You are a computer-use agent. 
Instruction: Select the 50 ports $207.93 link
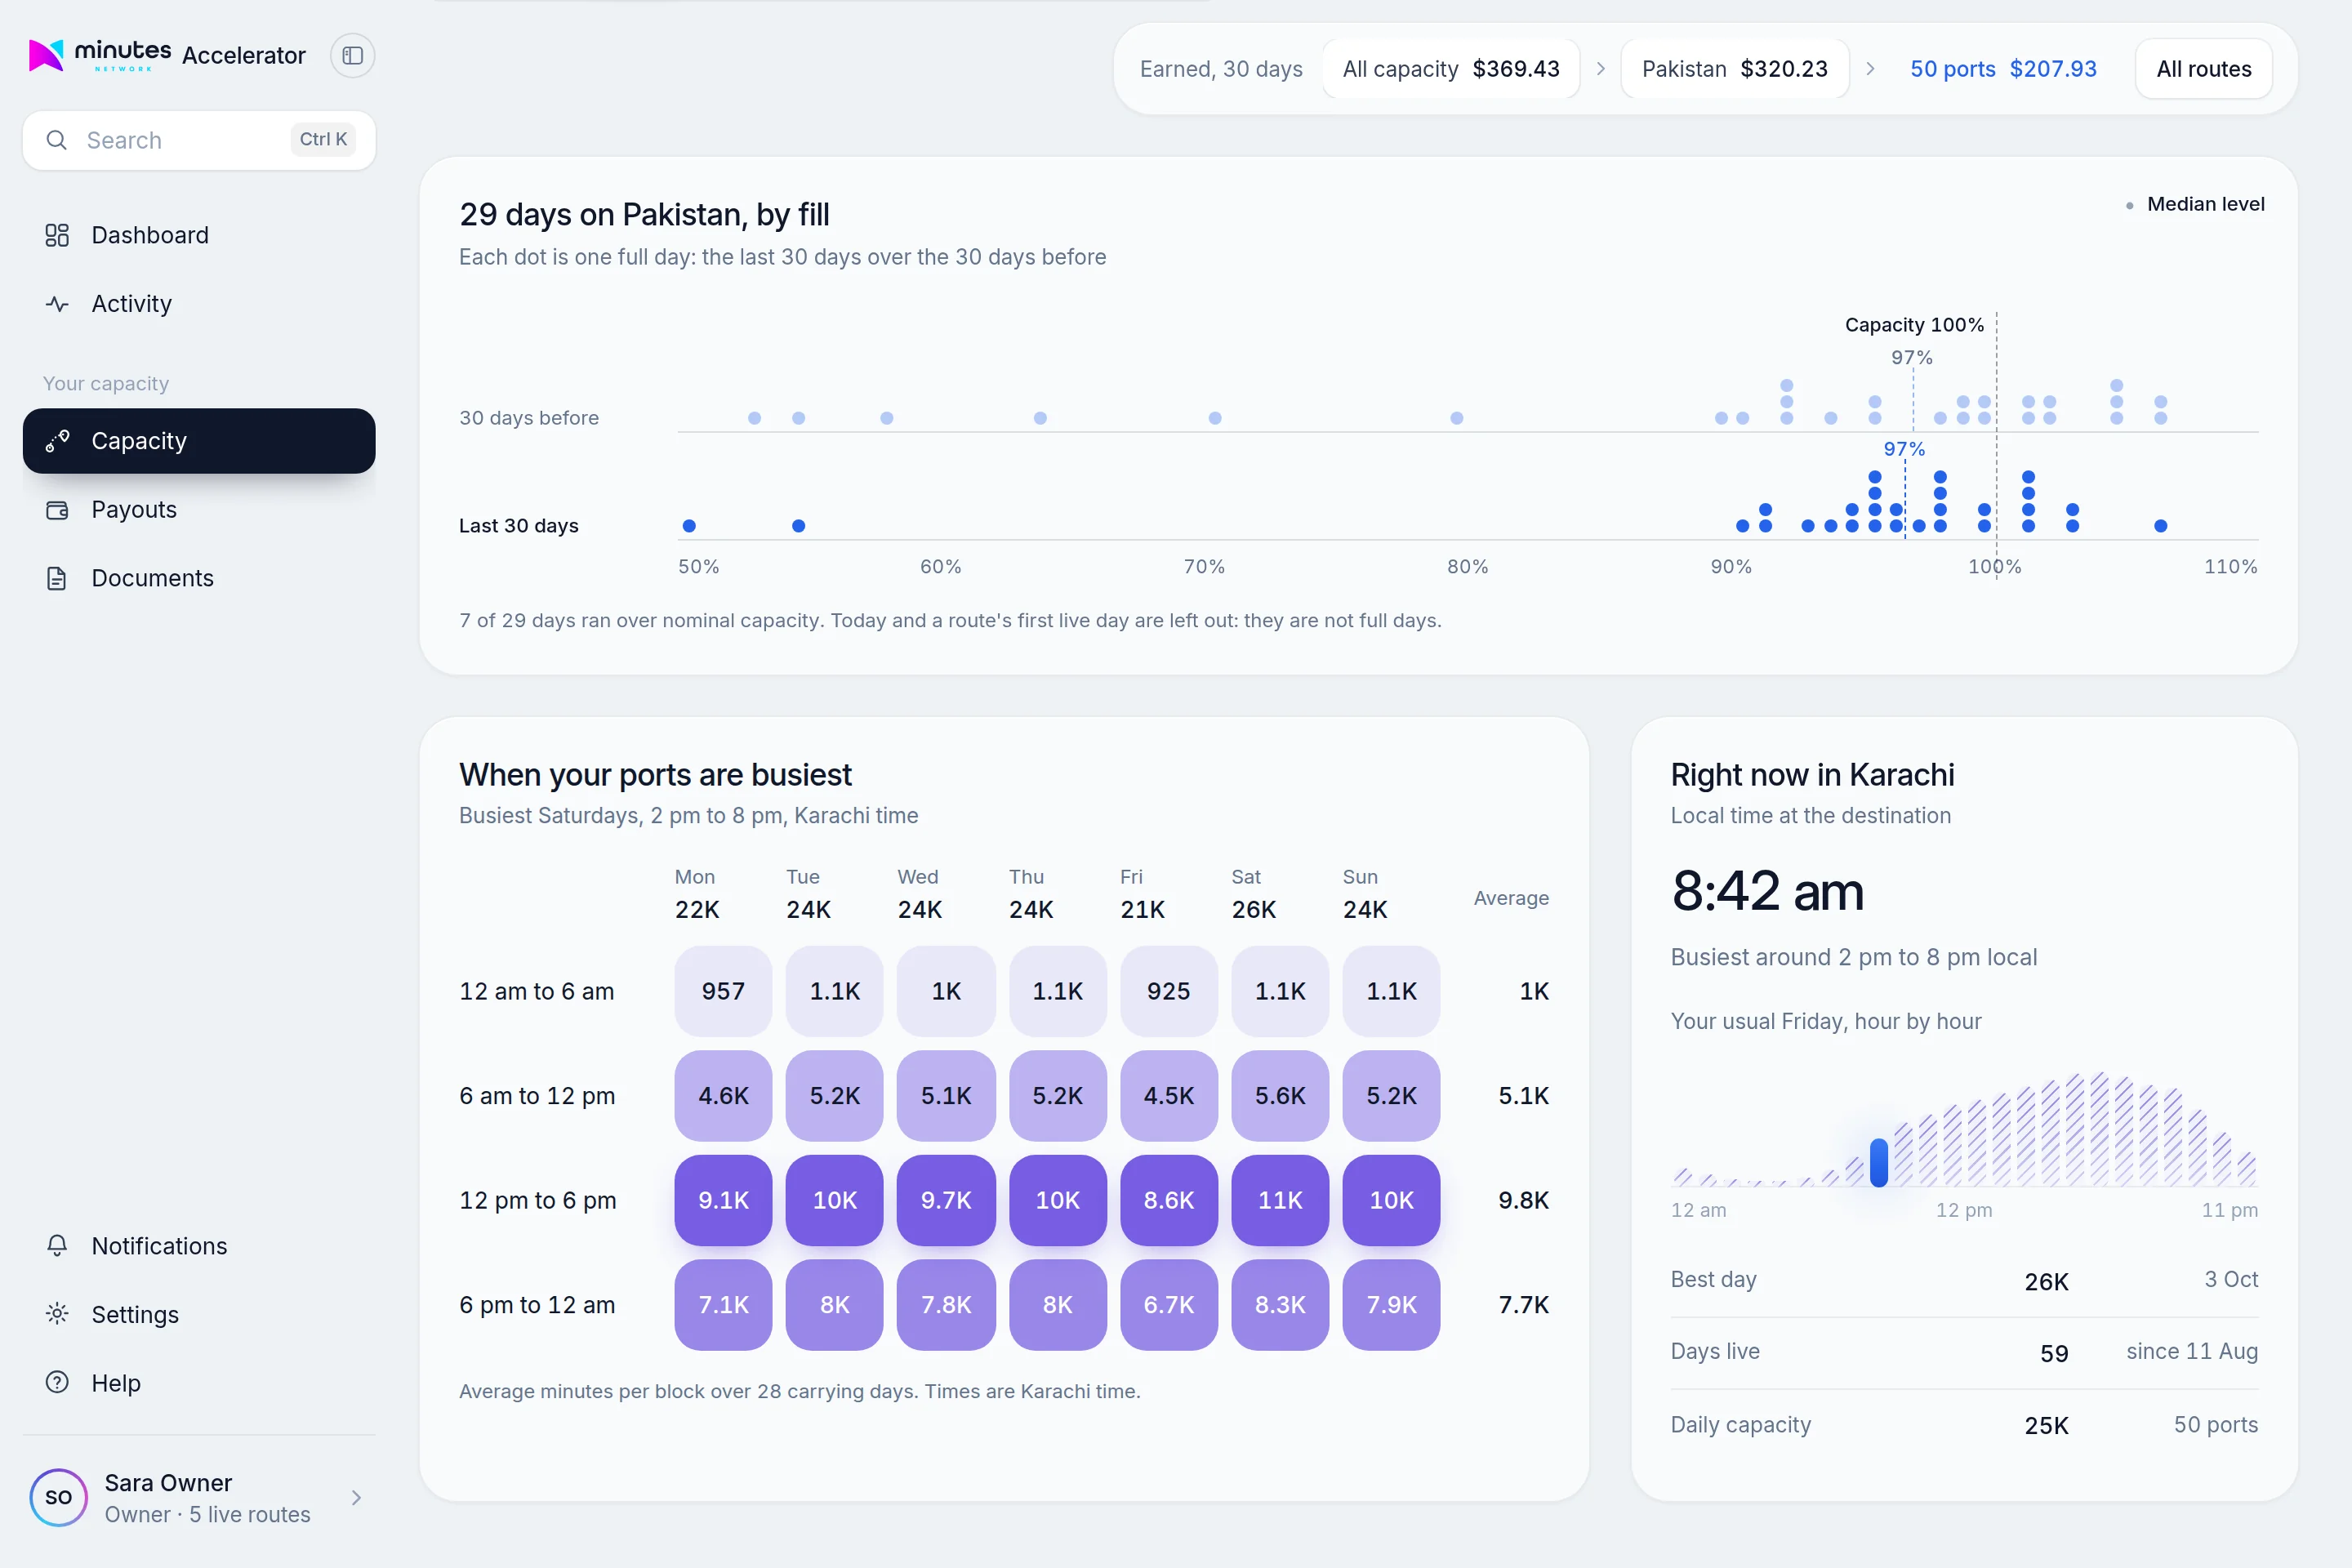(2003, 69)
